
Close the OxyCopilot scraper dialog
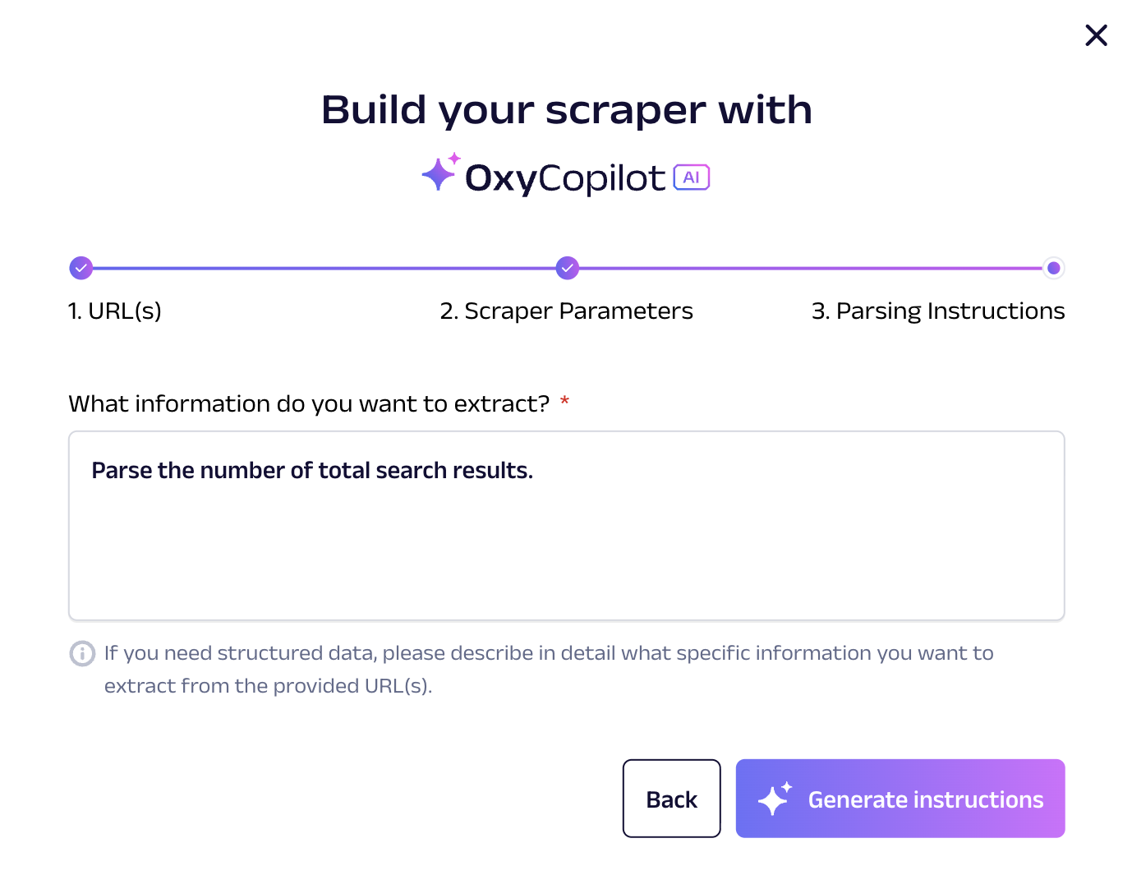(x=1096, y=35)
